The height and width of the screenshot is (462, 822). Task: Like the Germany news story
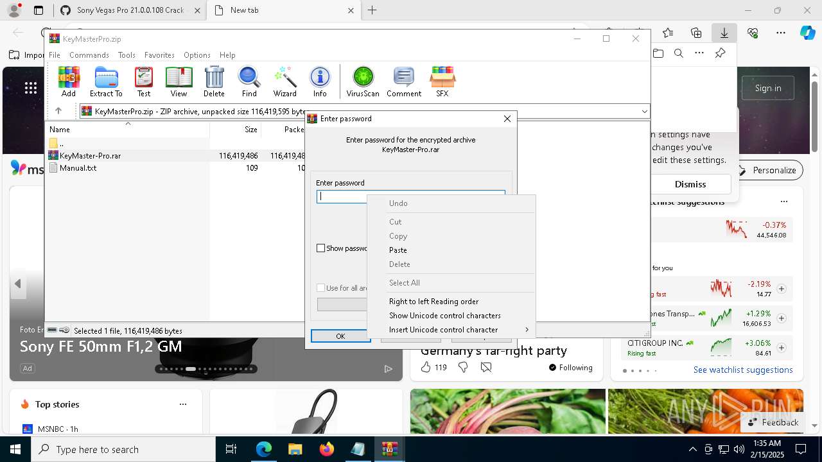pos(426,367)
